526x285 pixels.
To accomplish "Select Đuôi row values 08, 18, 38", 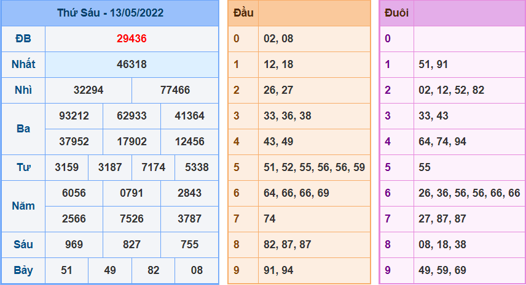I will (442, 245).
